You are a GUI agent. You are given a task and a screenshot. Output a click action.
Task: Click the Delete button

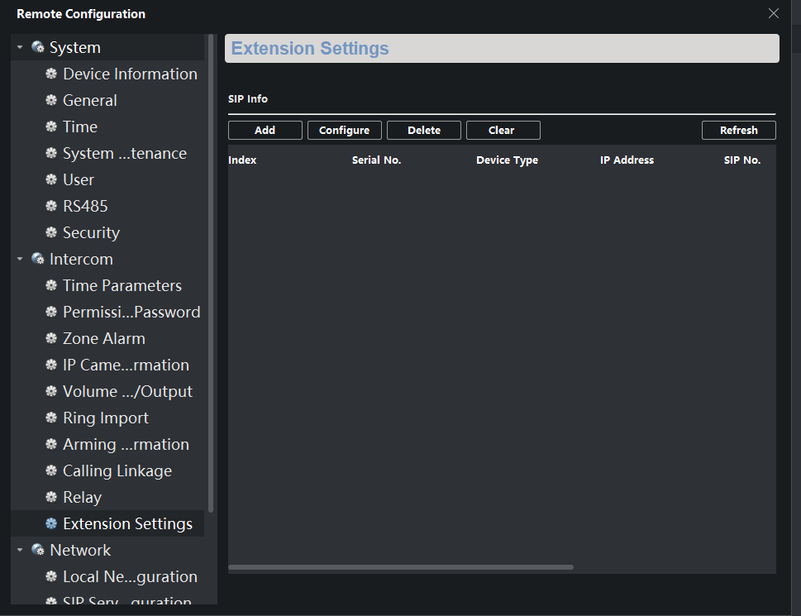[423, 131]
